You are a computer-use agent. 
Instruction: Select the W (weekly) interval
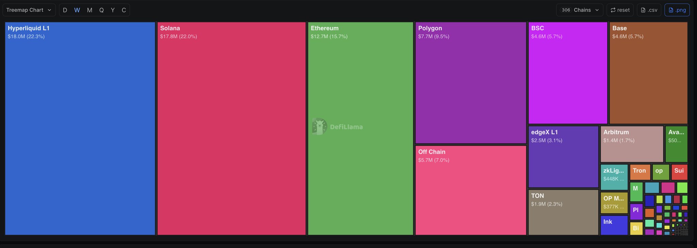click(x=77, y=10)
